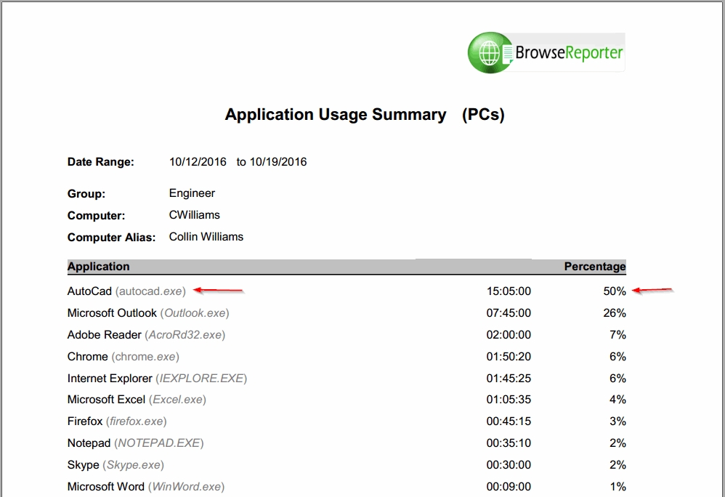Select the Skype (Skype.exe) entry

(x=116, y=464)
